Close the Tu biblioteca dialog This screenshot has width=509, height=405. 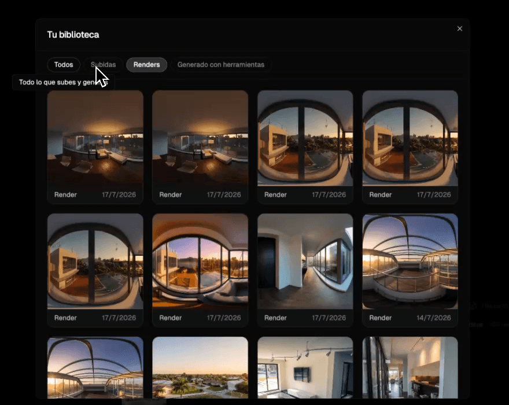click(459, 28)
